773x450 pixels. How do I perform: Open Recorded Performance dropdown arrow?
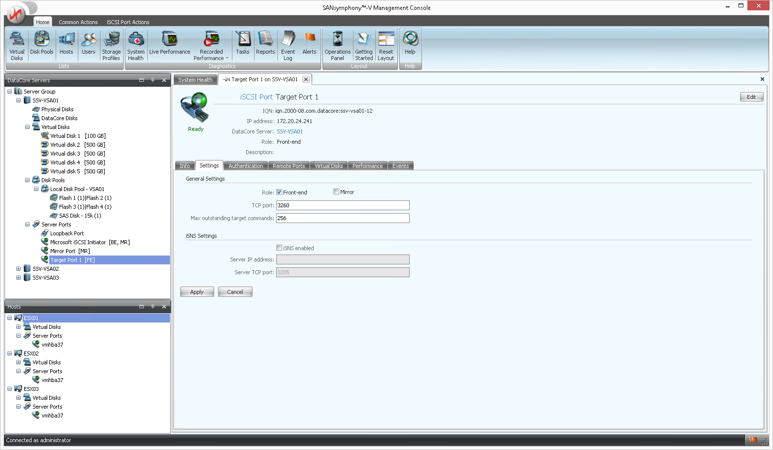(227, 58)
